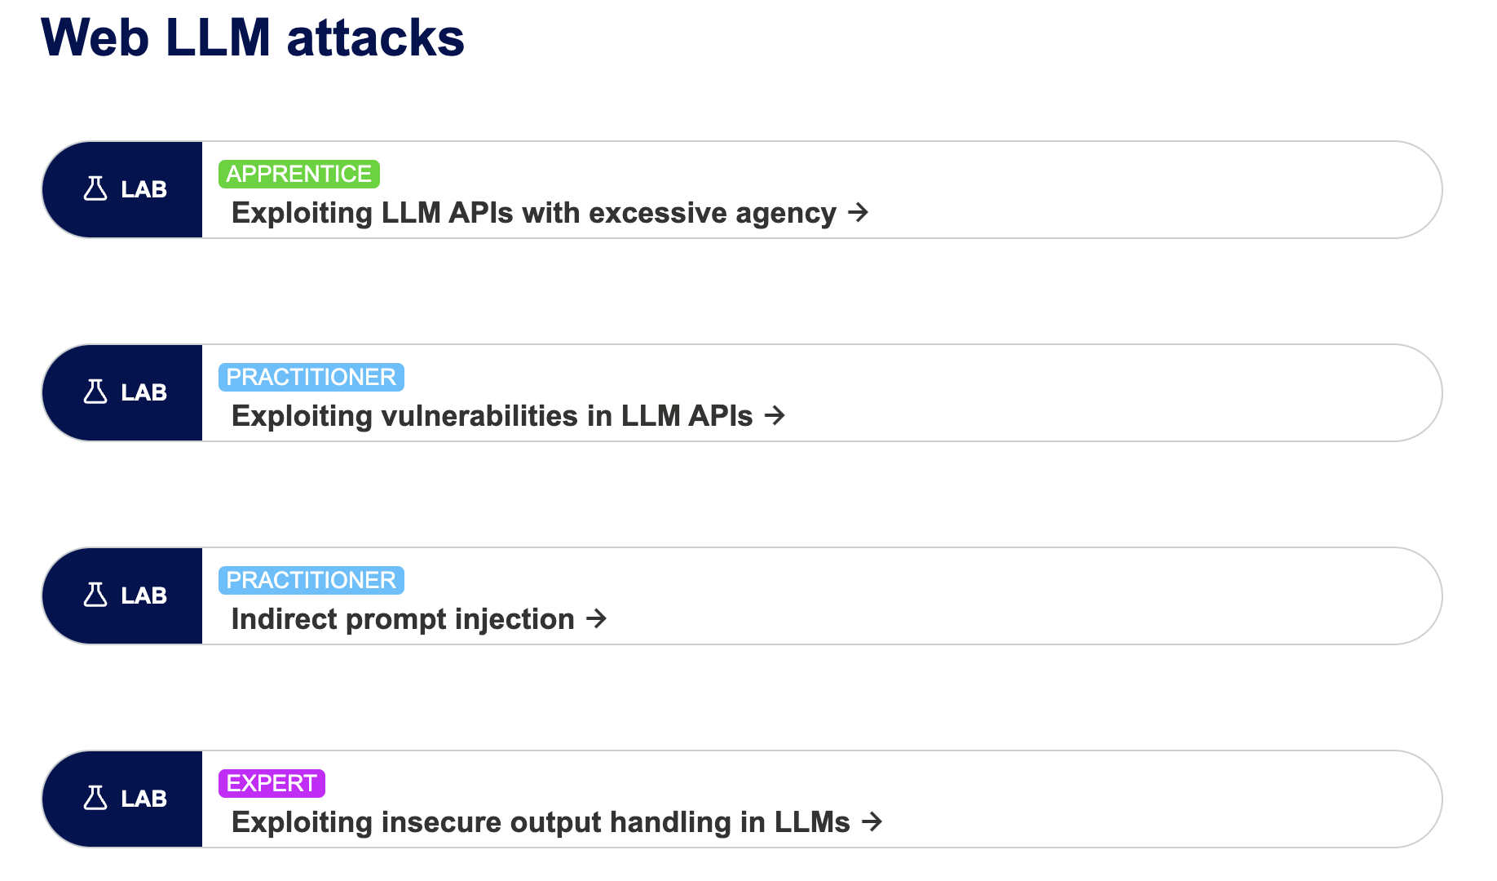Viewport: 1497px width, 881px height.
Task: Click the arrow after 'vulnerabilities in LLM APIs'
Action: (775, 416)
